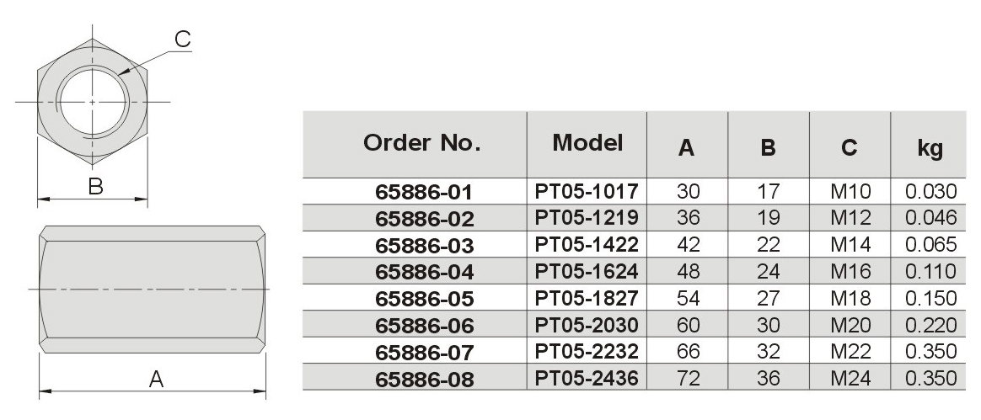The image size is (981, 420).
Task: Click the dimension label C on the drawing
Action: [x=182, y=39]
